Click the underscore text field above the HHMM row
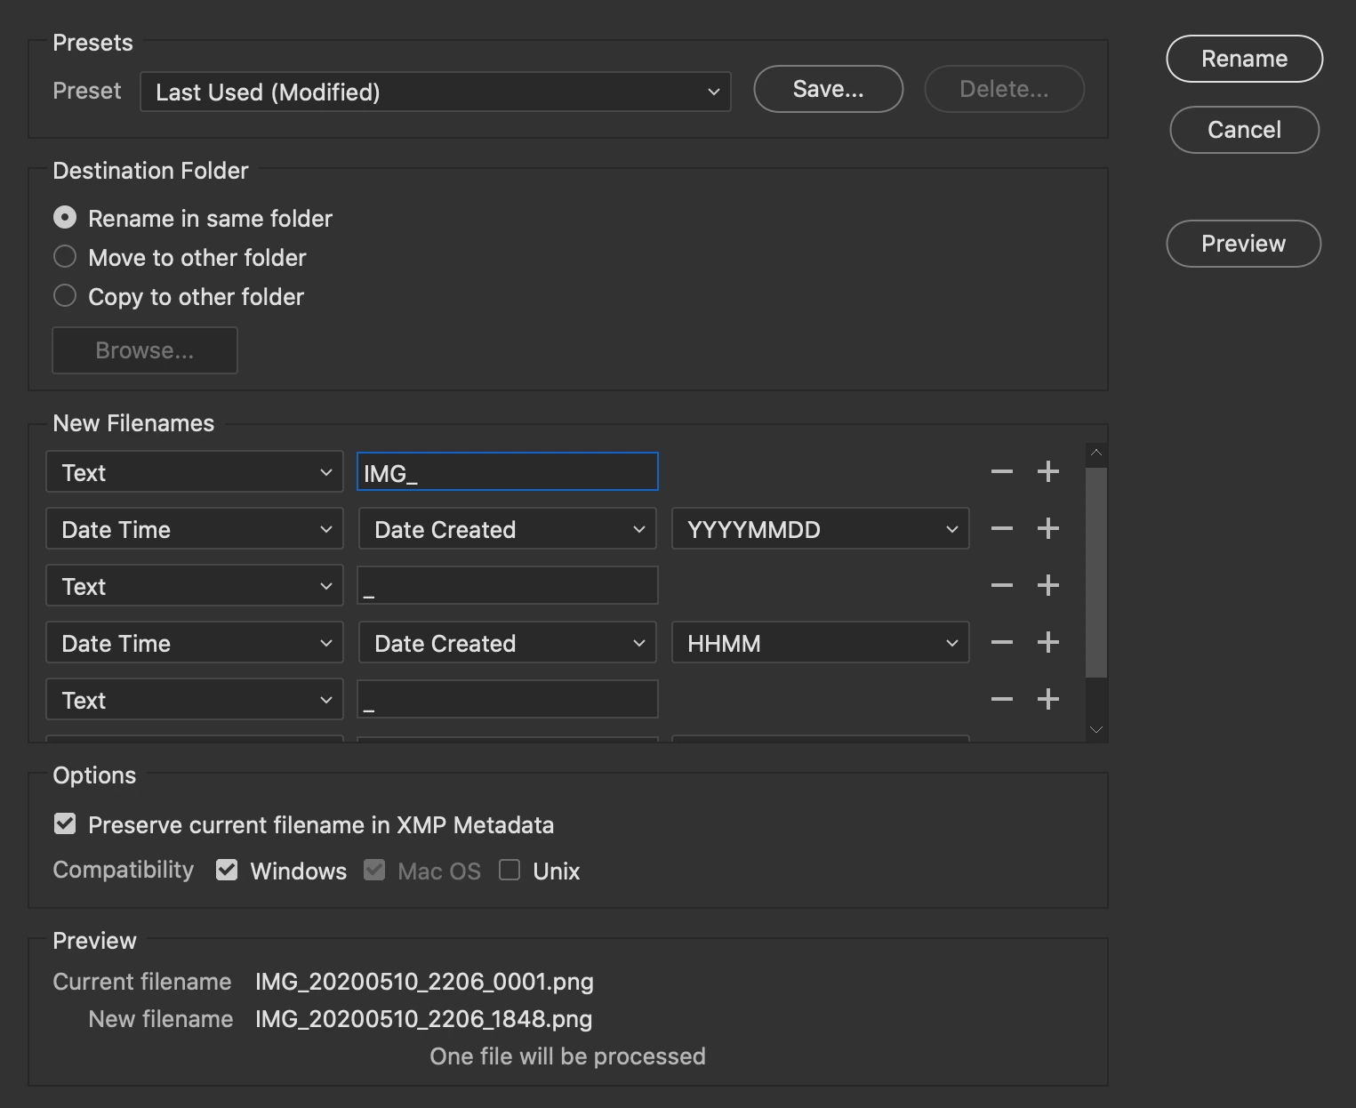This screenshot has height=1108, width=1356. [x=508, y=585]
